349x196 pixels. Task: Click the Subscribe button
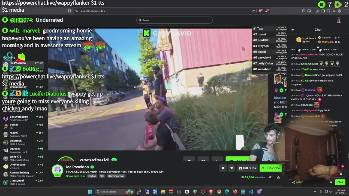point(271,168)
